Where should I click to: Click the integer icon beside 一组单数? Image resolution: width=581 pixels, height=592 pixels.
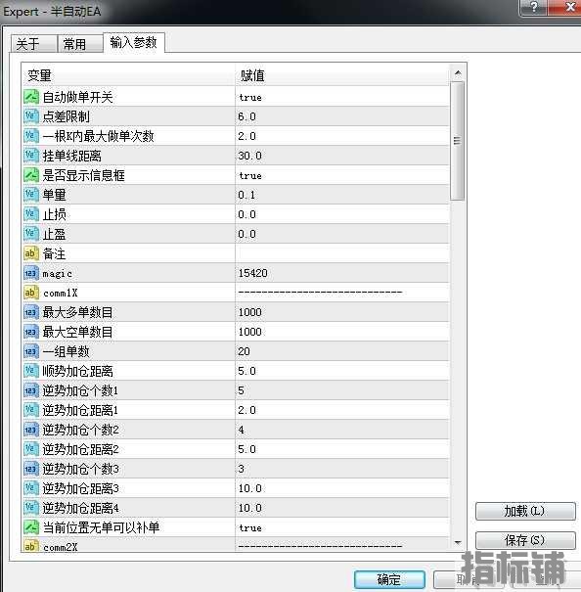point(31,352)
